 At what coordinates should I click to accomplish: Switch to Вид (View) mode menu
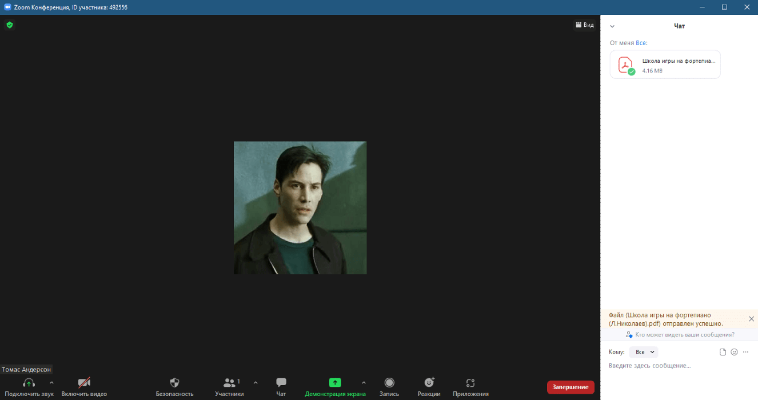coord(584,25)
